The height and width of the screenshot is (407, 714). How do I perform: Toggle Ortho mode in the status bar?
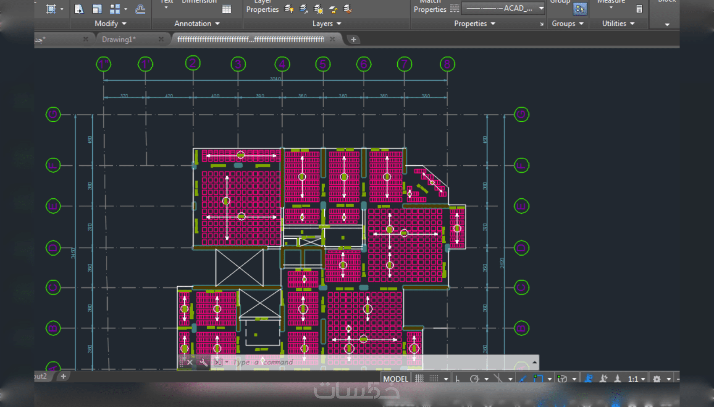(458, 379)
